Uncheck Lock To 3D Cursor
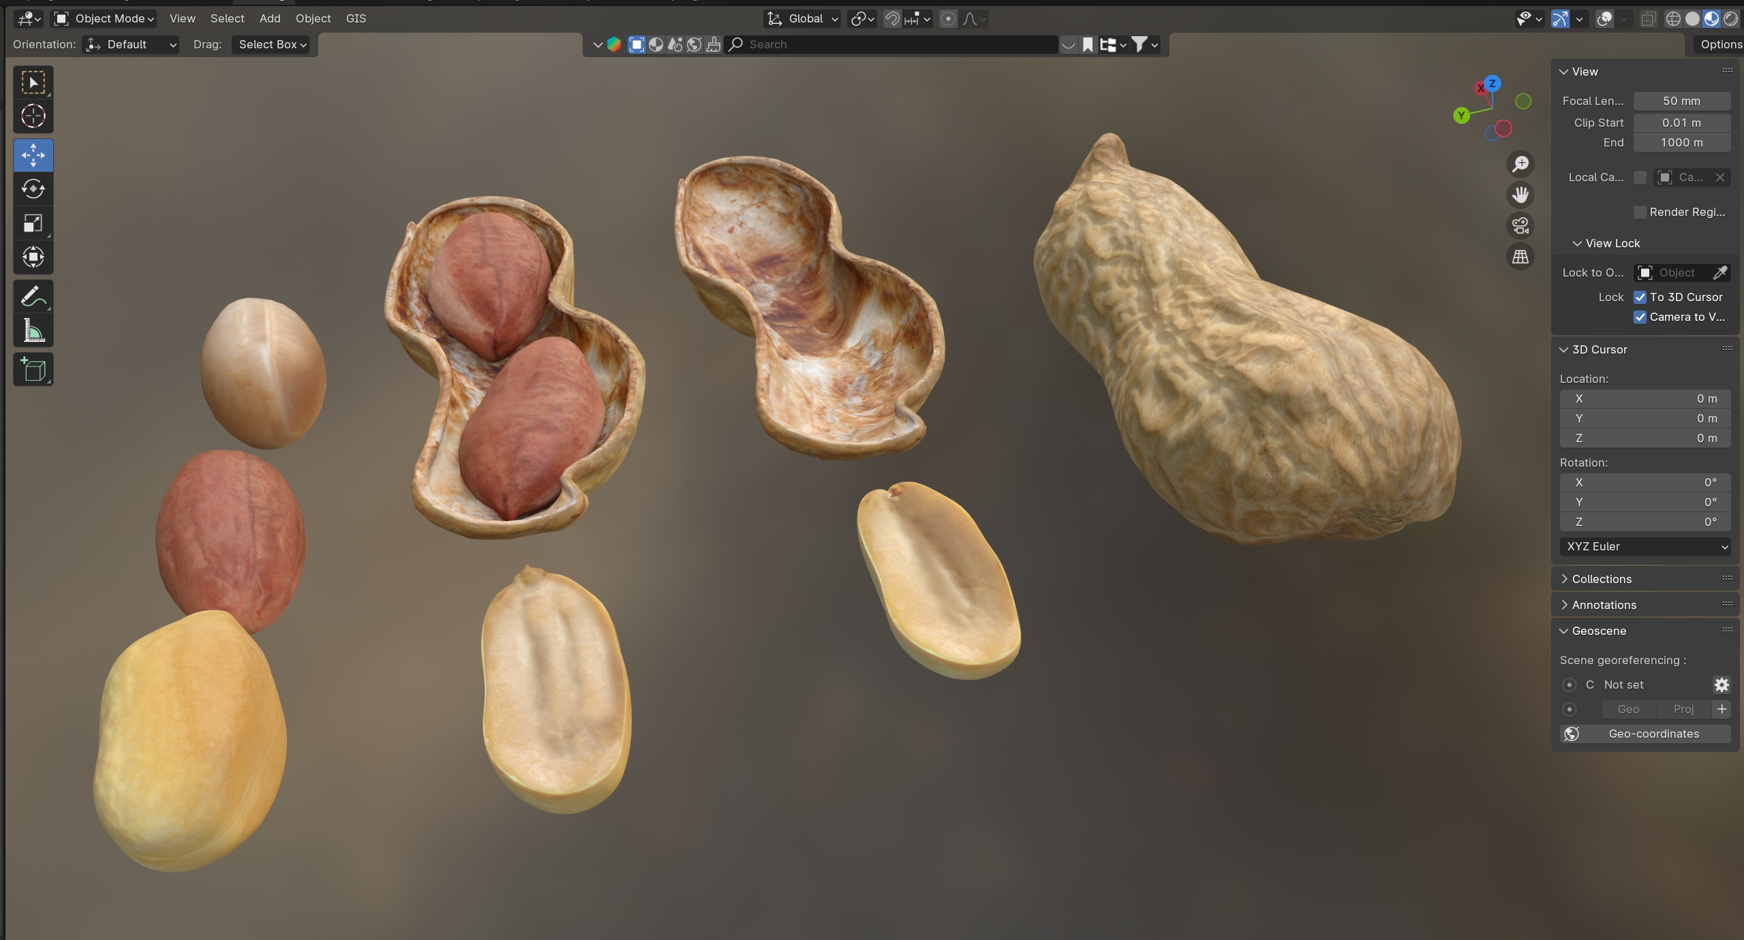The image size is (1744, 940). (x=1640, y=297)
